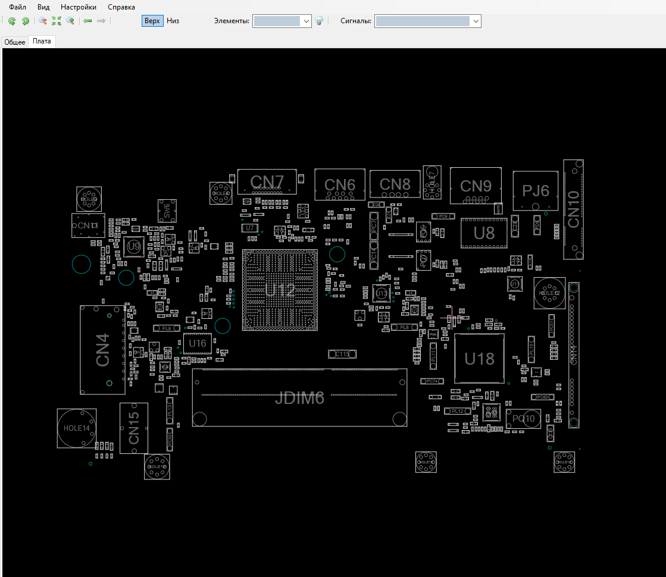The width and height of the screenshot is (666, 577).
Task: Select connector CN15
Action: coord(134,428)
